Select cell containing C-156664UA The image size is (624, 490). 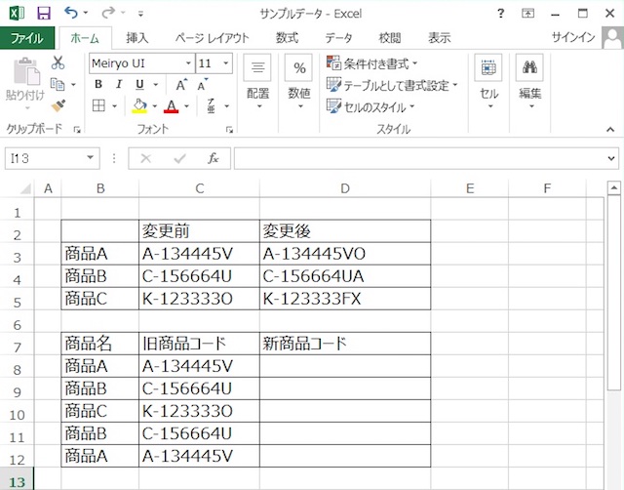(345, 276)
